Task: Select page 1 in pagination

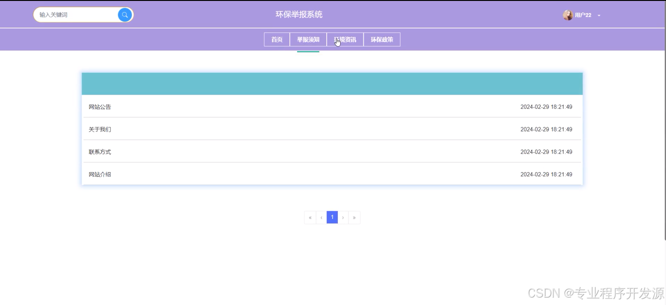Action: (332, 217)
